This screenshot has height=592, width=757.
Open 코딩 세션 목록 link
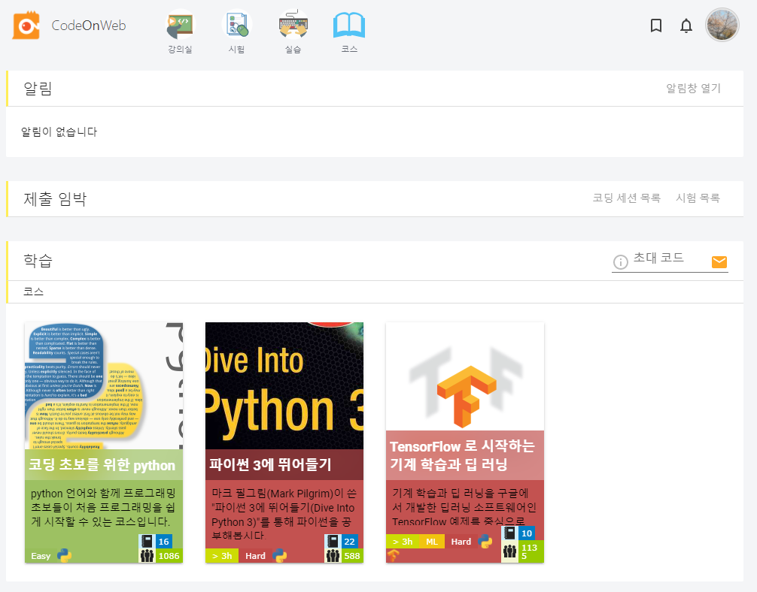point(626,198)
